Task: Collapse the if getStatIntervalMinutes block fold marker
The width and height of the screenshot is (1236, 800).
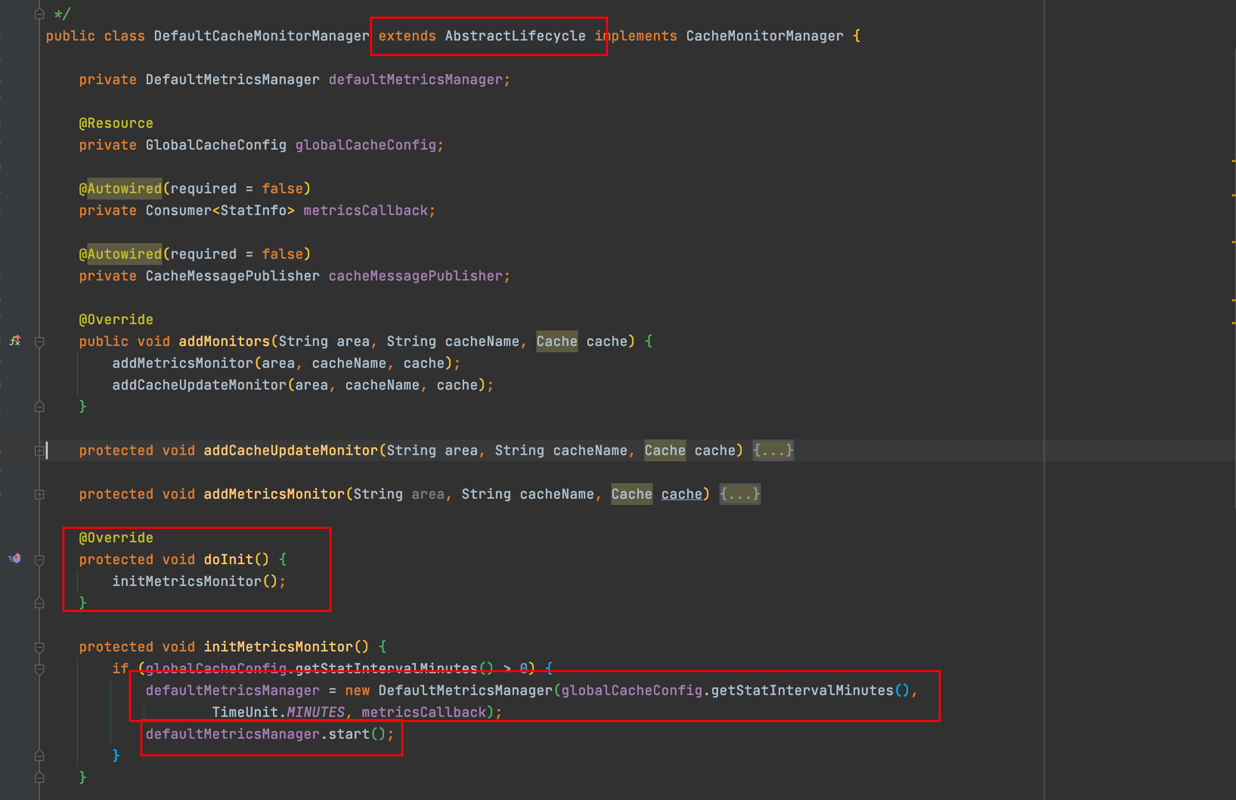Action: (x=39, y=669)
